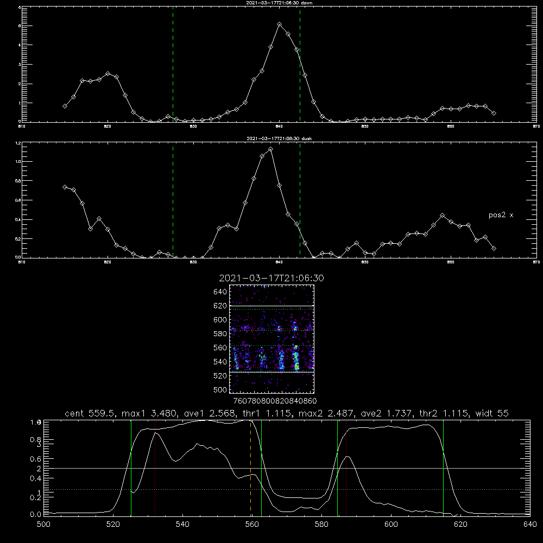
Task: Click the solid horizontal line at value 2
Action: (287, 468)
